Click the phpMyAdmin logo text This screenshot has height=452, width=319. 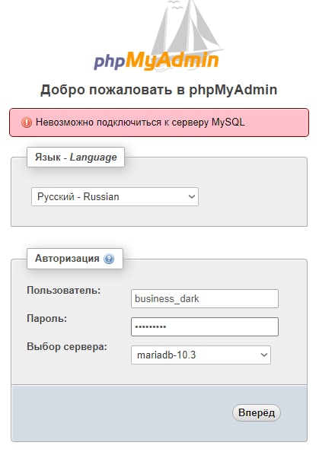[156, 61]
